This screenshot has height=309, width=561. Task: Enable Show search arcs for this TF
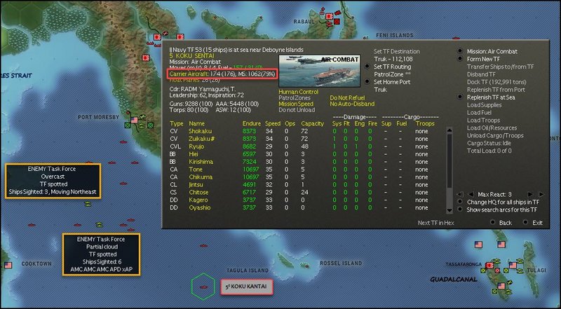460,210
